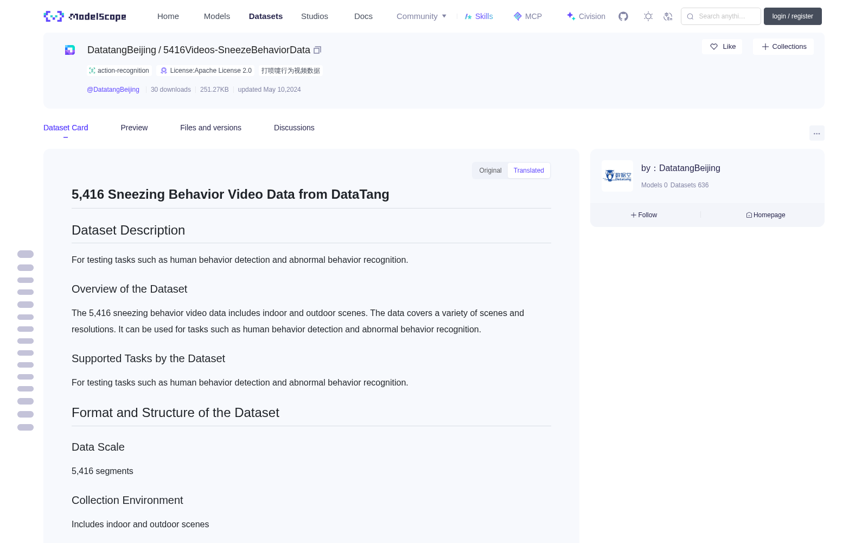Open the three-dots more options menu
The height and width of the screenshot is (543, 868).
click(x=817, y=133)
